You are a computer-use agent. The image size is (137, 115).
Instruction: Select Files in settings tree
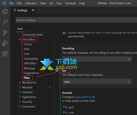27,78
